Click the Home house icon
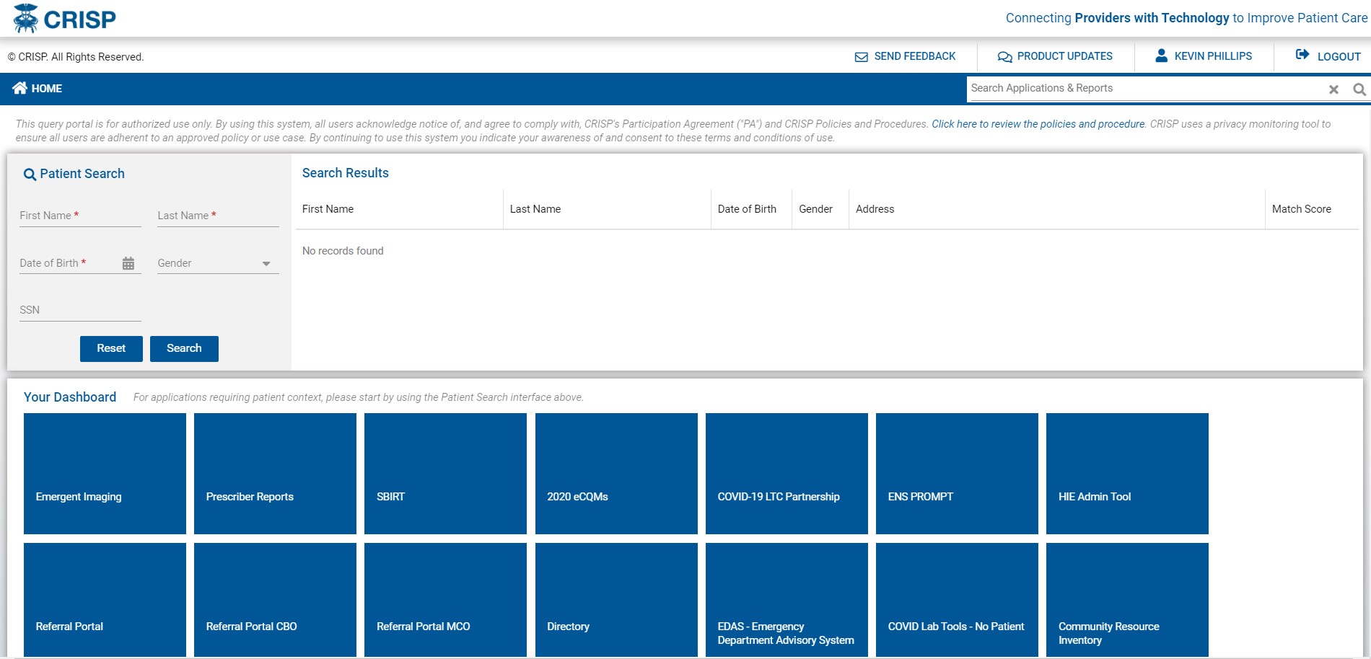Viewport: 1371px width, 659px height. pos(20,88)
